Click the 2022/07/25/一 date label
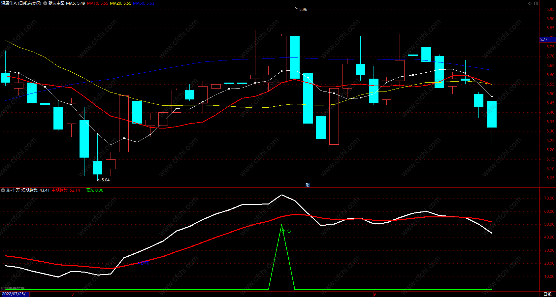 [15, 294]
